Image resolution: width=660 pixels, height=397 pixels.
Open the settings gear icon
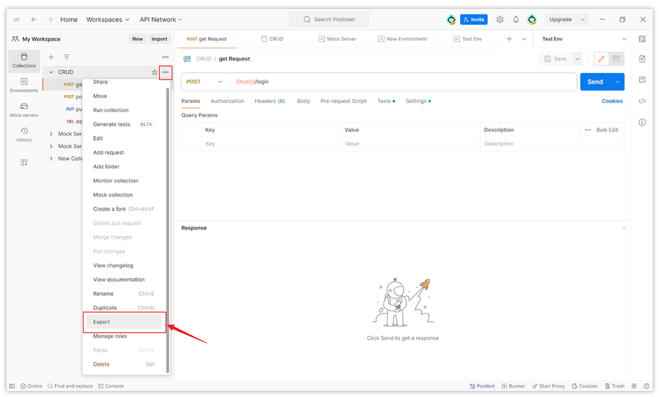(500, 19)
